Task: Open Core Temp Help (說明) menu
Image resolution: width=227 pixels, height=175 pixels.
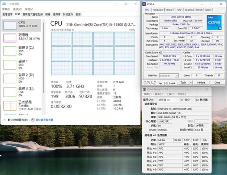Action: pos(182,94)
